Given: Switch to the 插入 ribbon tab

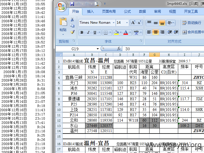Looking at the screenshot, I should (90, 12).
